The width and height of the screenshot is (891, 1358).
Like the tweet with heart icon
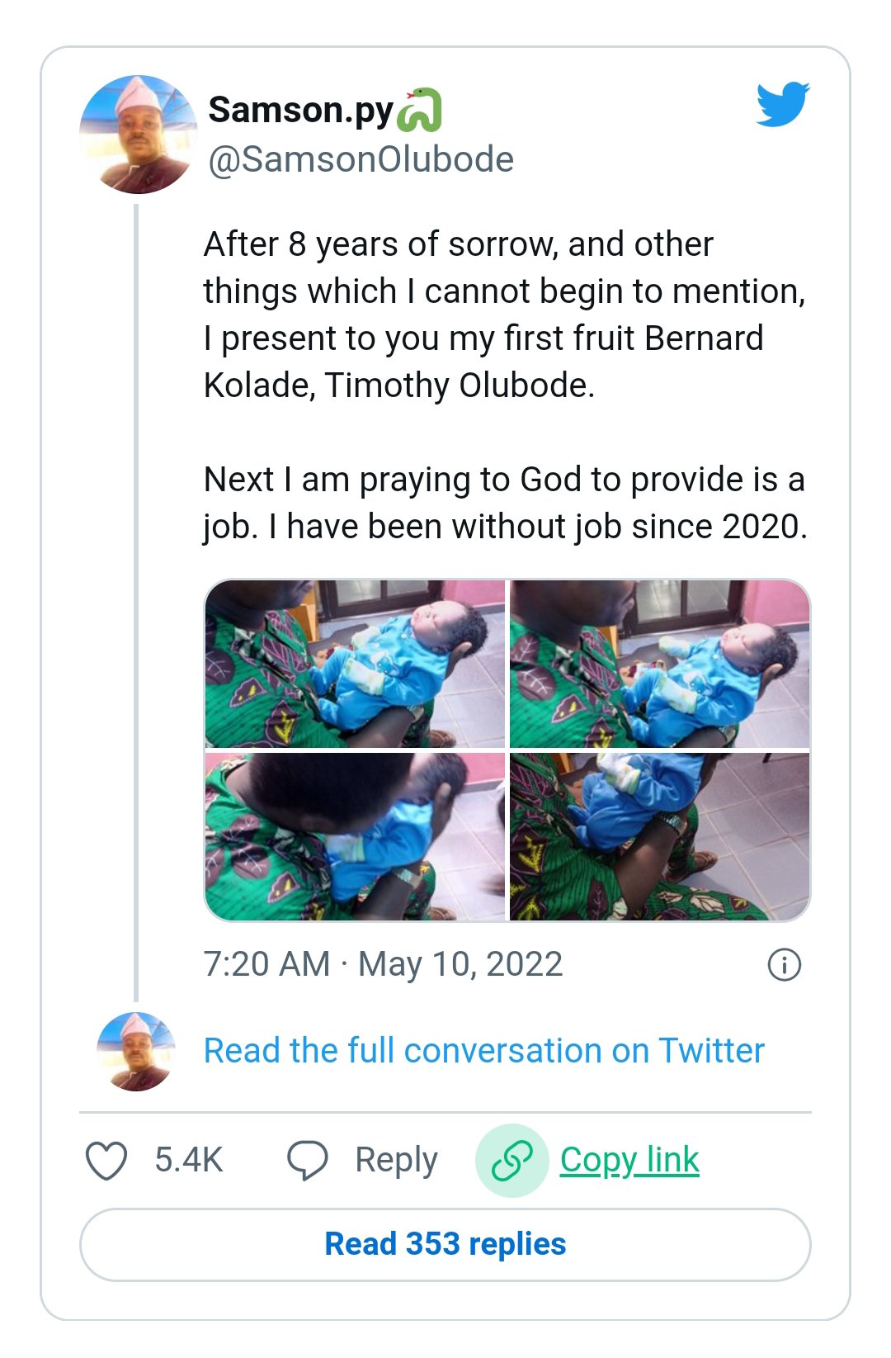(x=106, y=1160)
